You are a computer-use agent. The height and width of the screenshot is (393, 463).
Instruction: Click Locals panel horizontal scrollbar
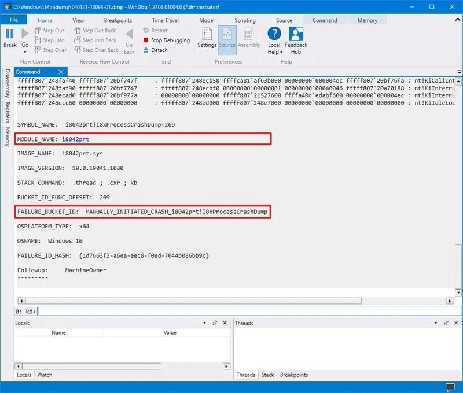click(x=91, y=366)
